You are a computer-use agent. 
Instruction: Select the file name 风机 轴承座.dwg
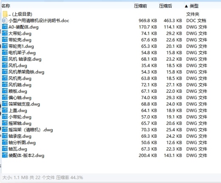25,59
